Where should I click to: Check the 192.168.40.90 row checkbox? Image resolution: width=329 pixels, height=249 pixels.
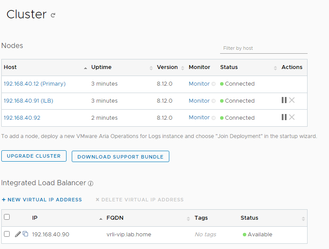(7, 234)
